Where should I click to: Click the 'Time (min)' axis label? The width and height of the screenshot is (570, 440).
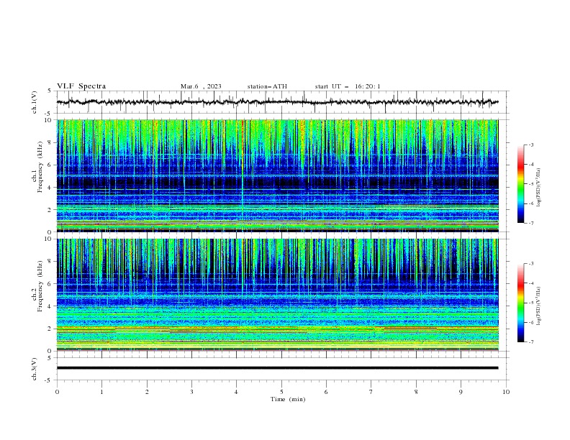[288, 399]
